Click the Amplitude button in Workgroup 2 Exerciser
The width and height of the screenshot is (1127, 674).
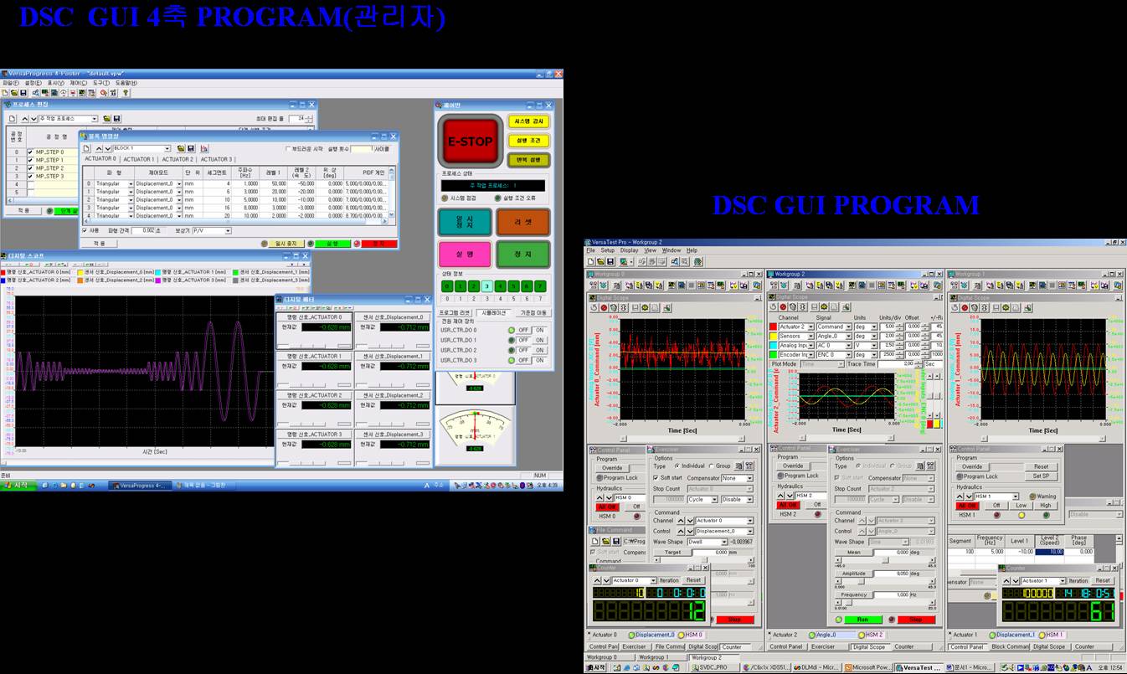(853, 574)
